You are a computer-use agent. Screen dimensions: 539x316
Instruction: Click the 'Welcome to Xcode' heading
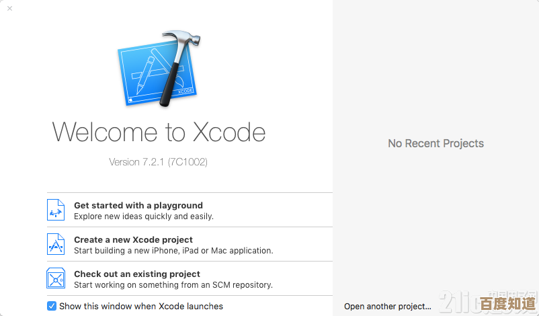tap(159, 131)
